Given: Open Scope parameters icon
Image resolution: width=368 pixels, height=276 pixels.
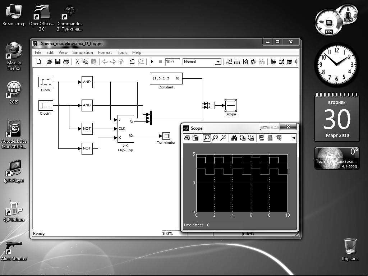Looking at the screenshot, I should pos(195,138).
